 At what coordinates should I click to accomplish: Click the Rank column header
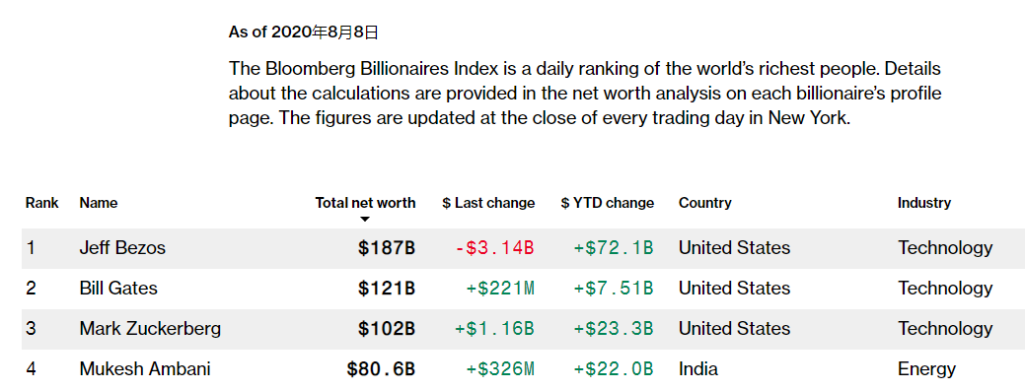pyautogui.click(x=42, y=203)
